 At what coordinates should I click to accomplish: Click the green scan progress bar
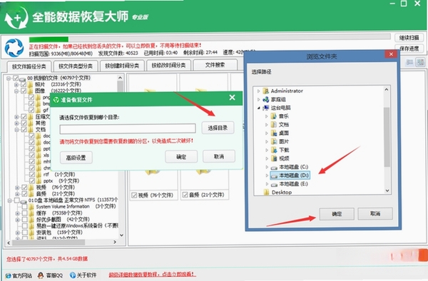point(210,39)
